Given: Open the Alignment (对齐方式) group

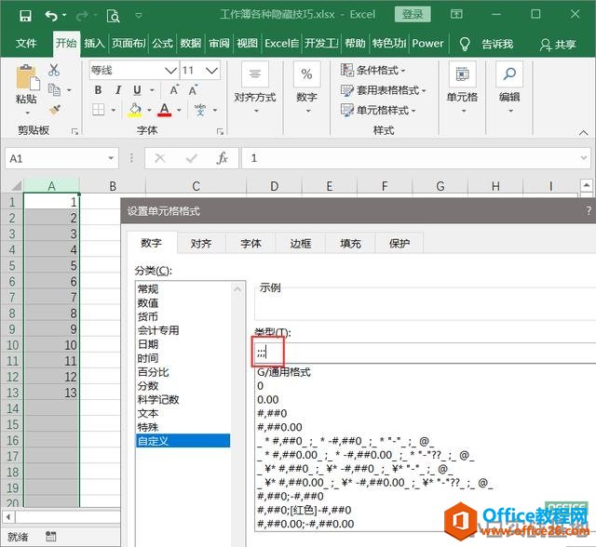Looking at the screenshot, I should click(254, 88).
